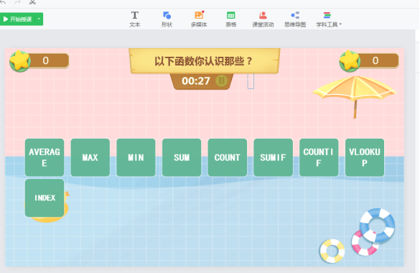420x273 pixels.
Task: Click the redo arrow icon
Action: click(x=17, y=2)
